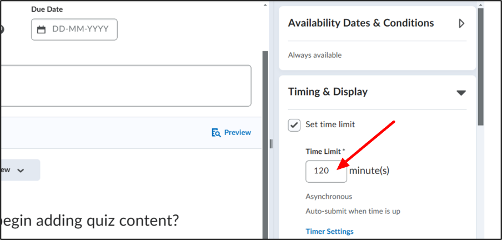Expand Availability Dates & Conditions arrow
Viewport: 502px width, 240px height.
[461, 23]
